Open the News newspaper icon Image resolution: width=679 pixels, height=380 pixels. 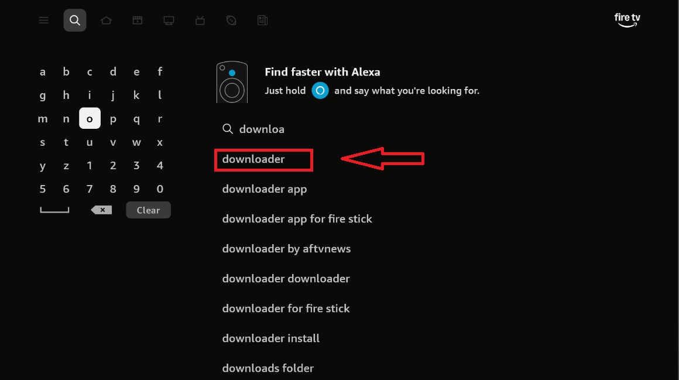pos(262,20)
